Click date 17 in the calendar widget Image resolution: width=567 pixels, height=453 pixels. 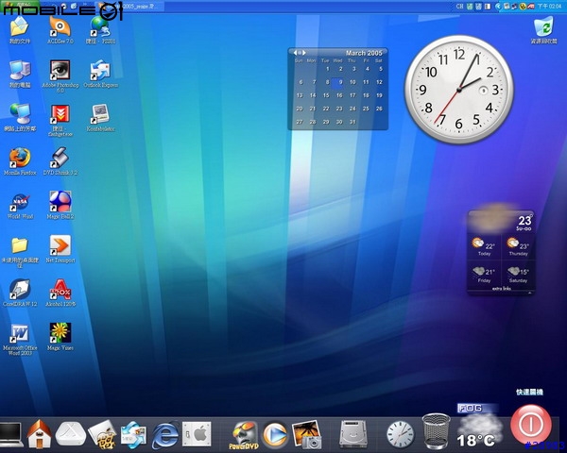point(352,95)
